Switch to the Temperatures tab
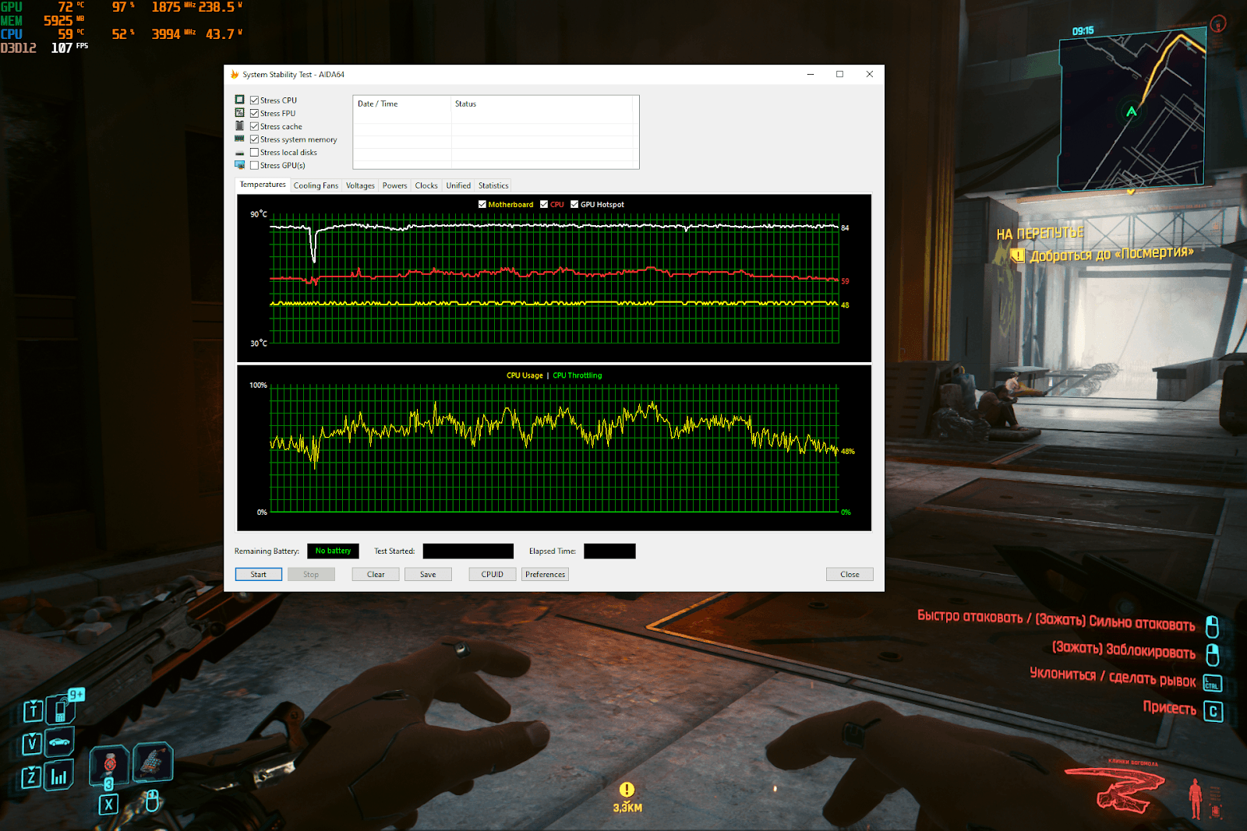 tap(263, 185)
